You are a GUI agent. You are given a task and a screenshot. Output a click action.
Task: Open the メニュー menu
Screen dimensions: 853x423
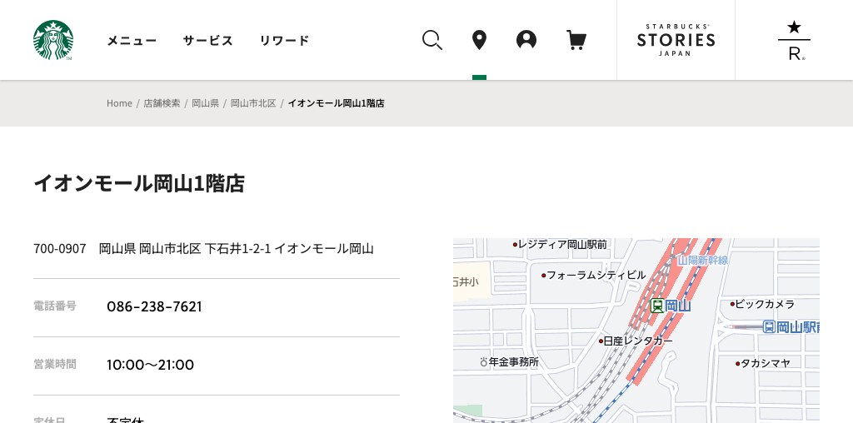(132, 41)
